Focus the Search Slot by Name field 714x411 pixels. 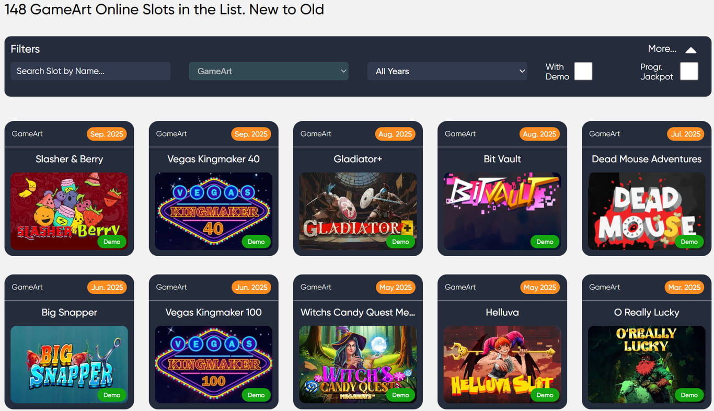[90, 71]
